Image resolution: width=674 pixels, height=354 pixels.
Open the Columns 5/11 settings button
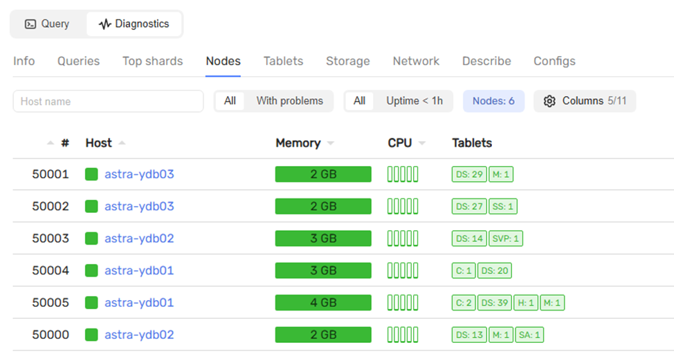584,101
